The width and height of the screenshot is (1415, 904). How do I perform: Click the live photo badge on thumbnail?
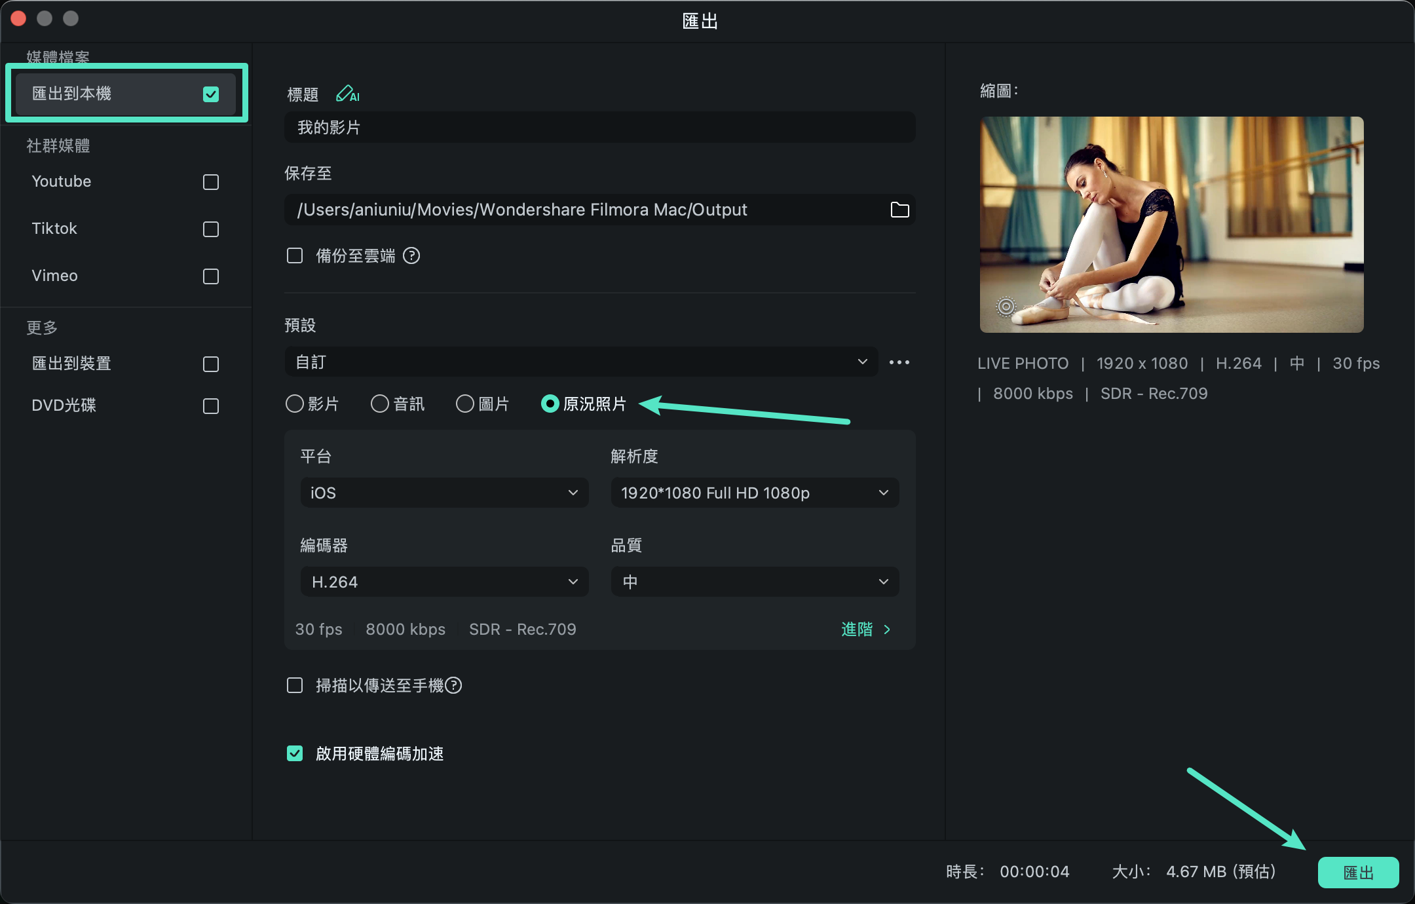pyautogui.click(x=1006, y=306)
